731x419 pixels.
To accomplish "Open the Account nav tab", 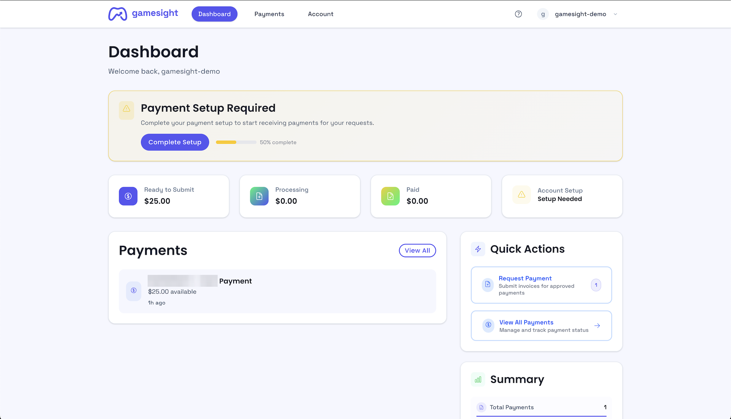I will [321, 14].
